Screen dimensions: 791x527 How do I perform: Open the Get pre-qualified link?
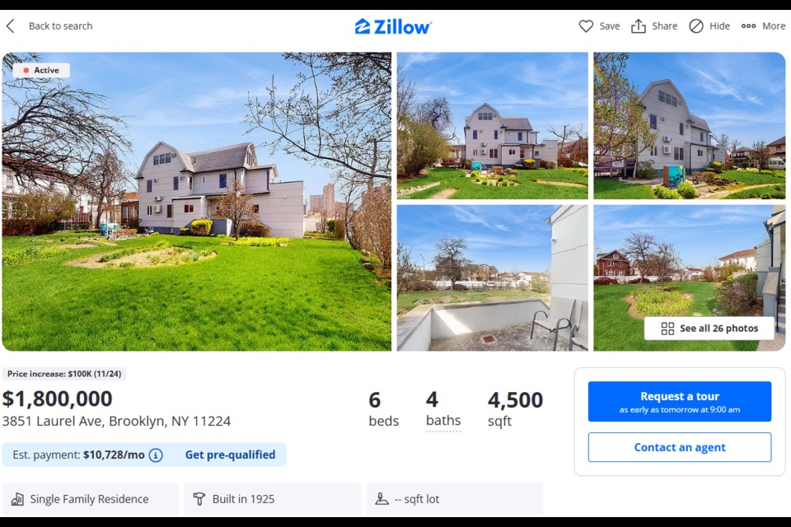(230, 455)
